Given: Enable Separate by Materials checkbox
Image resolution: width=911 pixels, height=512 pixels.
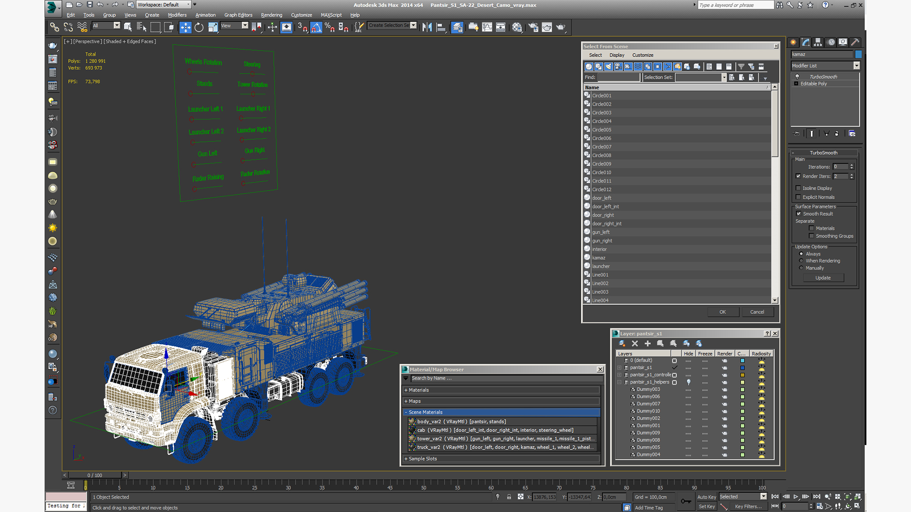Looking at the screenshot, I should coord(811,228).
